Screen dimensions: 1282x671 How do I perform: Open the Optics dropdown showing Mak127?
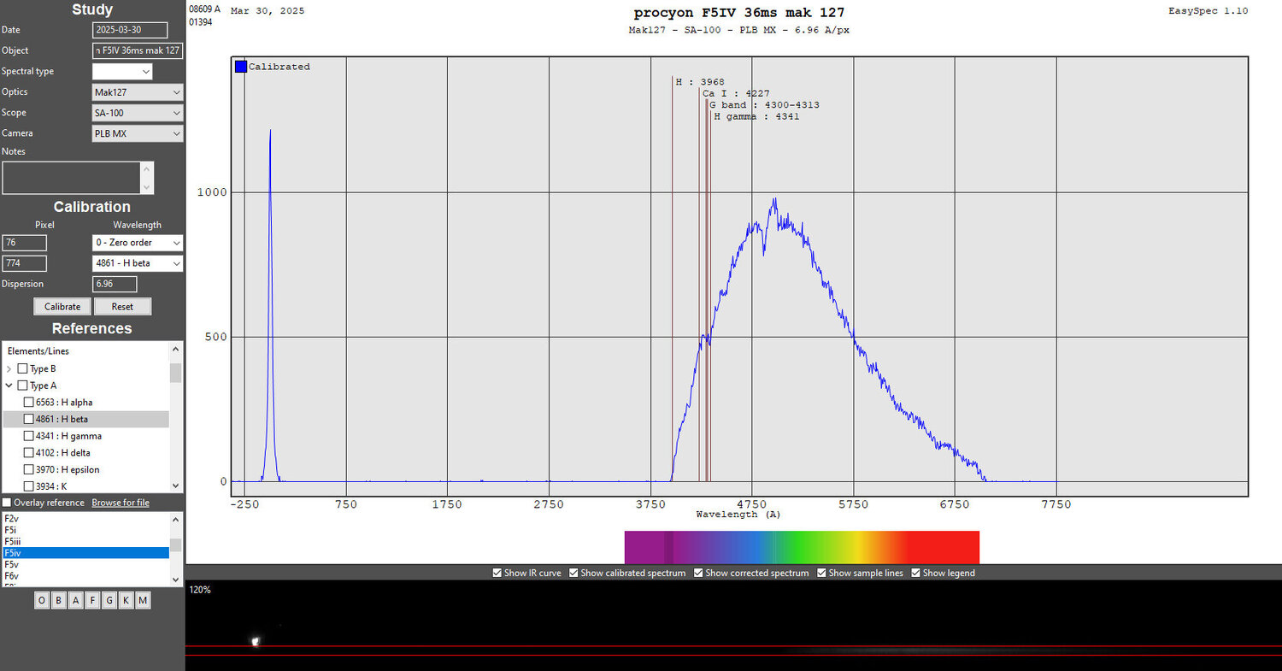tap(138, 92)
